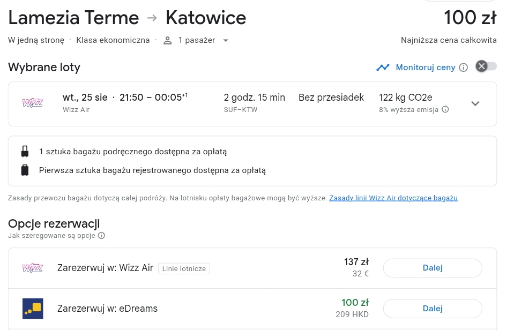Click the Jak szeregowane są opcje text
Screen dimensions: 514x330
(x=51, y=235)
